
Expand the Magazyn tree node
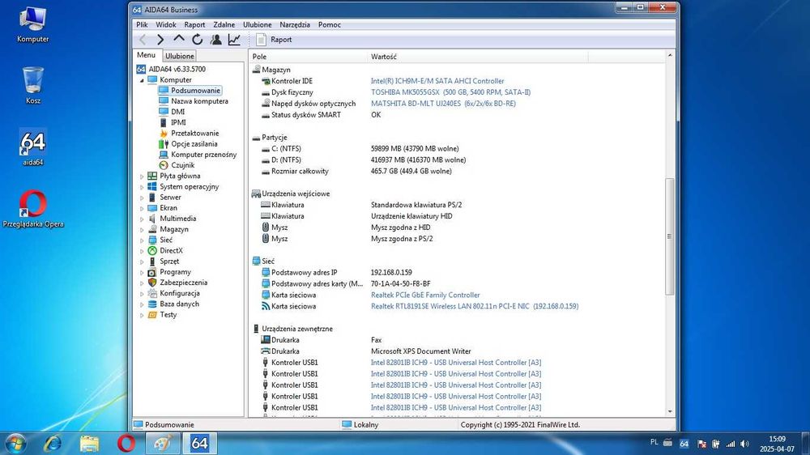[142, 229]
